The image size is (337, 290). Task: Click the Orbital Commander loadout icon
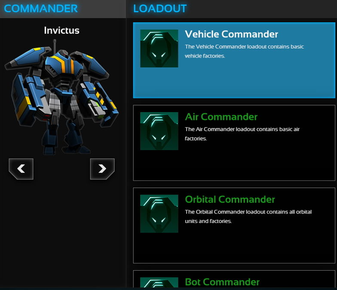[159, 214]
